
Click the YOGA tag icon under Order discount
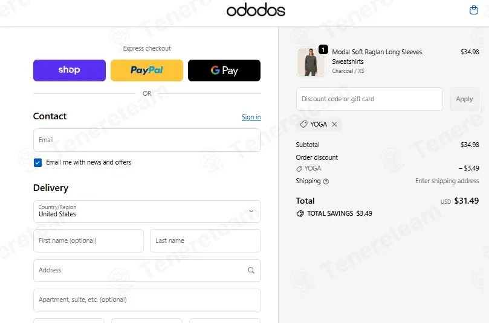(299, 169)
